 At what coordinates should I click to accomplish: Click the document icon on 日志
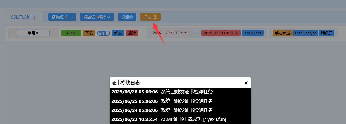155,17
